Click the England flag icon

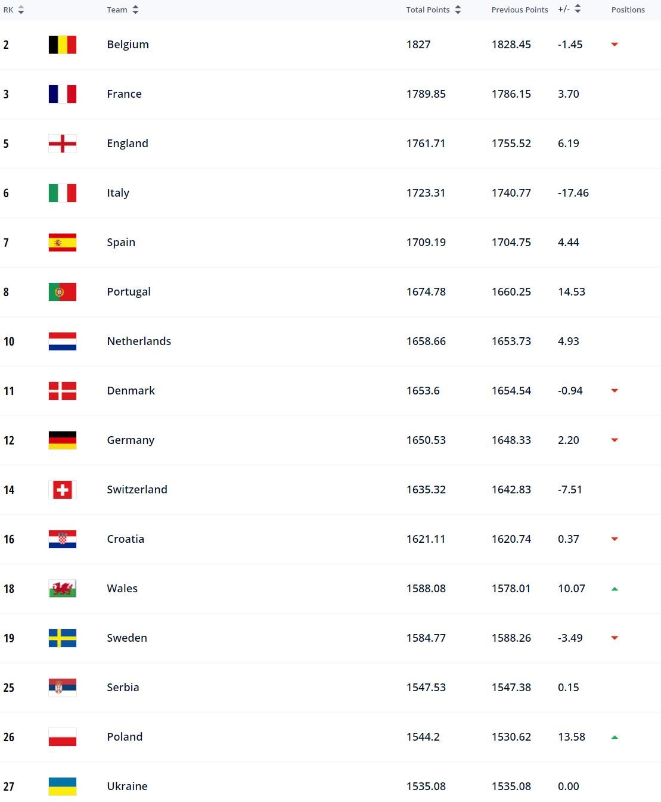[x=63, y=144]
